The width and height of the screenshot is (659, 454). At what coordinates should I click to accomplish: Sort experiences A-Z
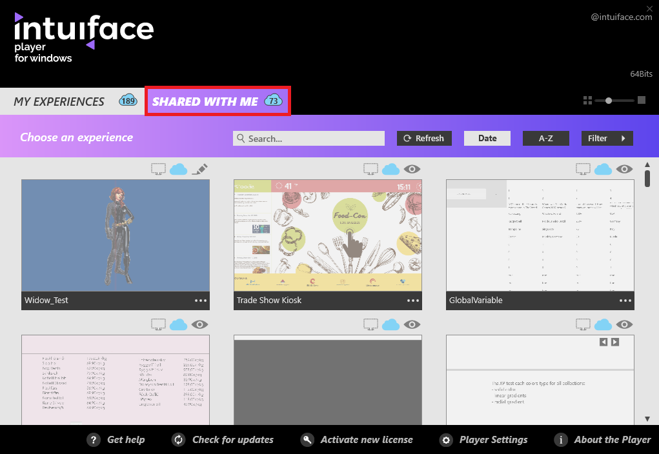click(545, 138)
